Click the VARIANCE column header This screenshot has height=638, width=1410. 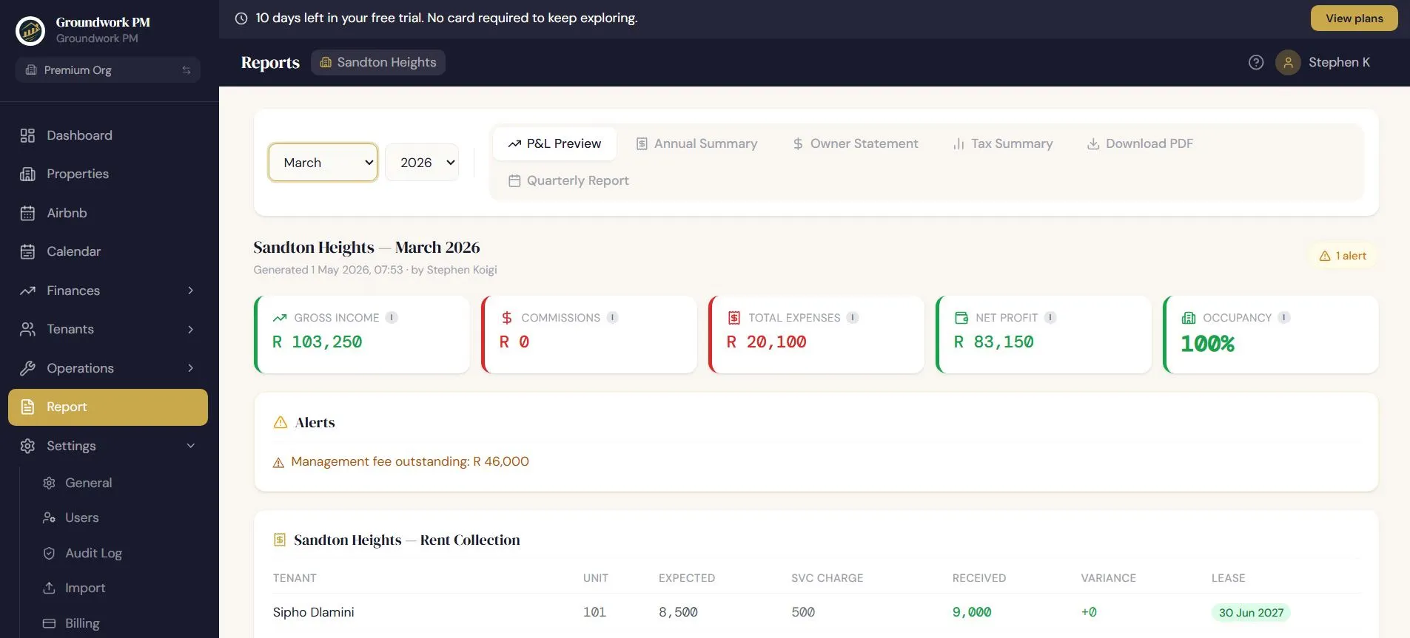pyautogui.click(x=1108, y=578)
